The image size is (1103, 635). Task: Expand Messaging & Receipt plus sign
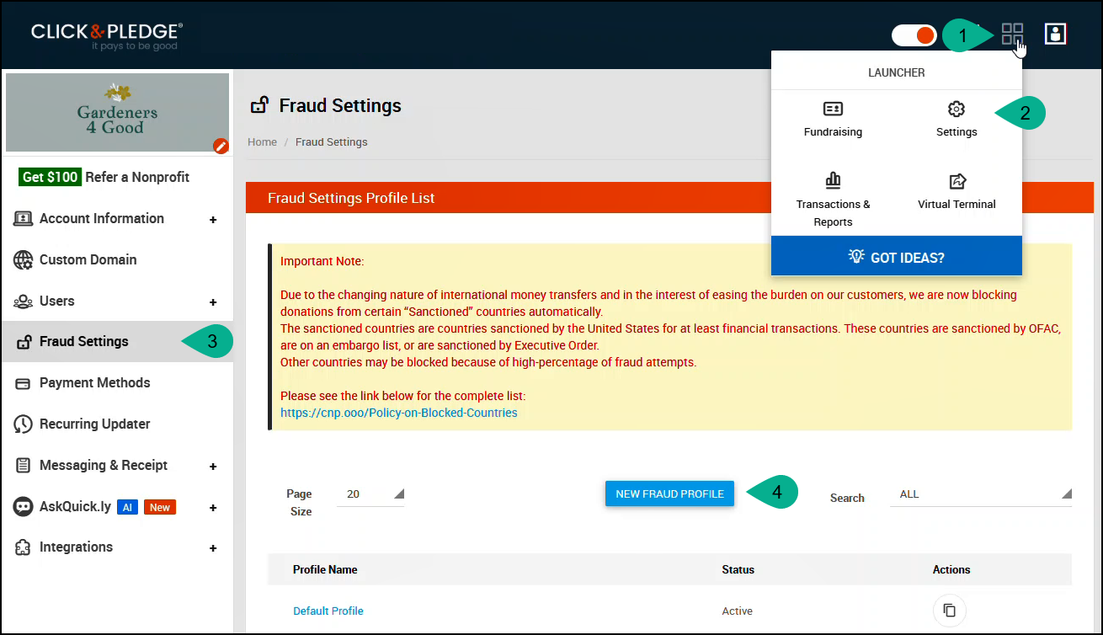pos(213,467)
